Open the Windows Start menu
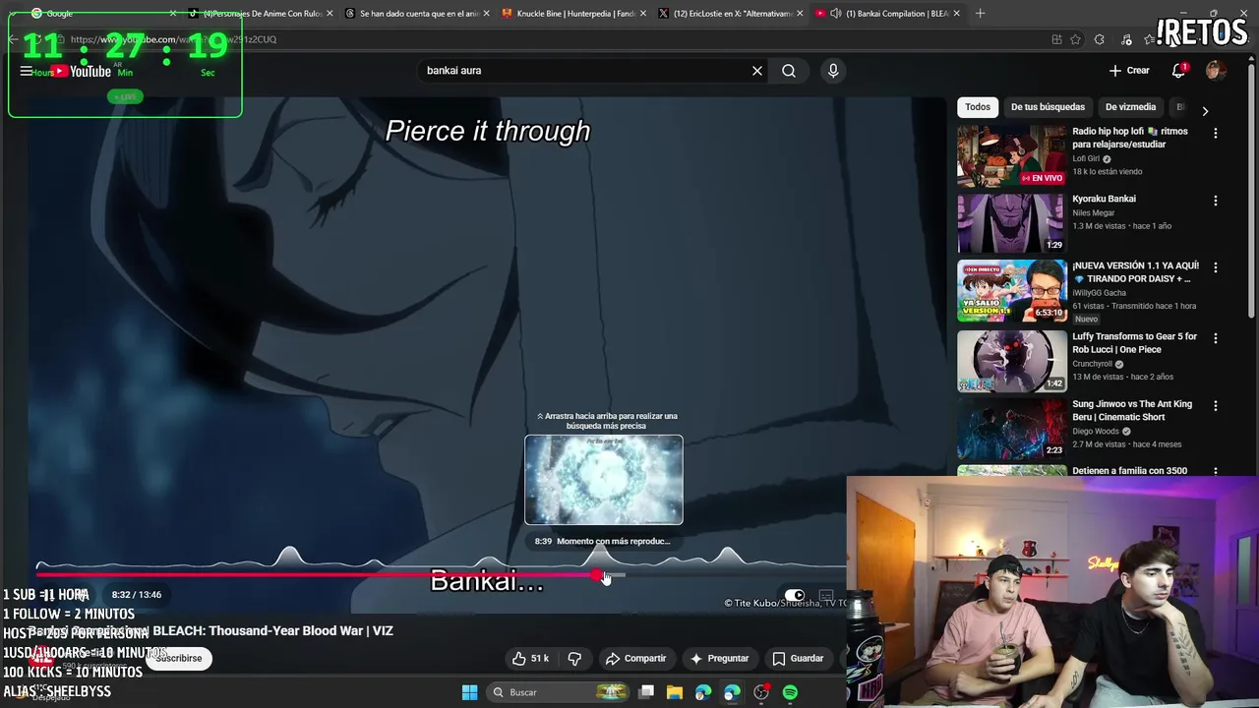Viewport: 1259px width, 708px height. 469,692
